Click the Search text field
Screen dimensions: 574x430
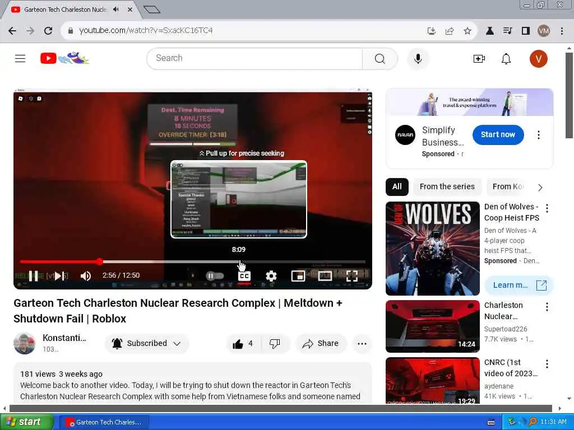coord(255,58)
